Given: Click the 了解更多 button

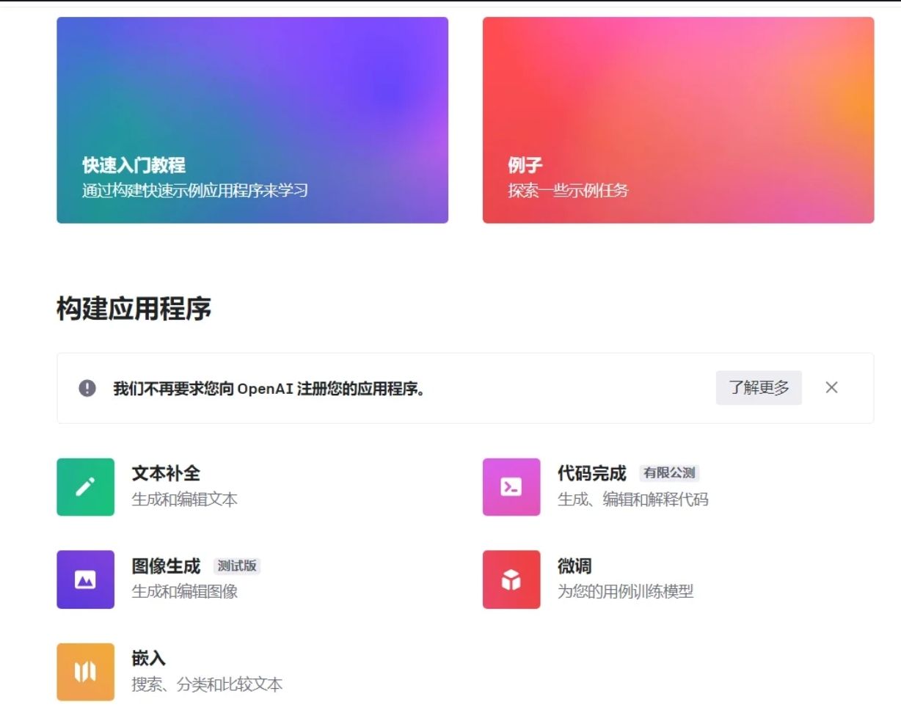Looking at the screenshot, I should (x=759, y=387).
